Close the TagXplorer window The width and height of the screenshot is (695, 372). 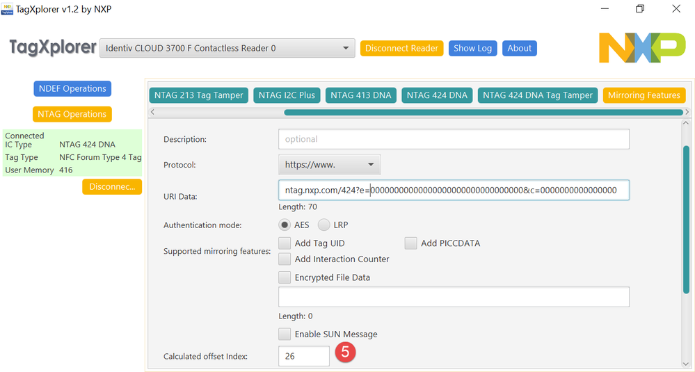676,9
